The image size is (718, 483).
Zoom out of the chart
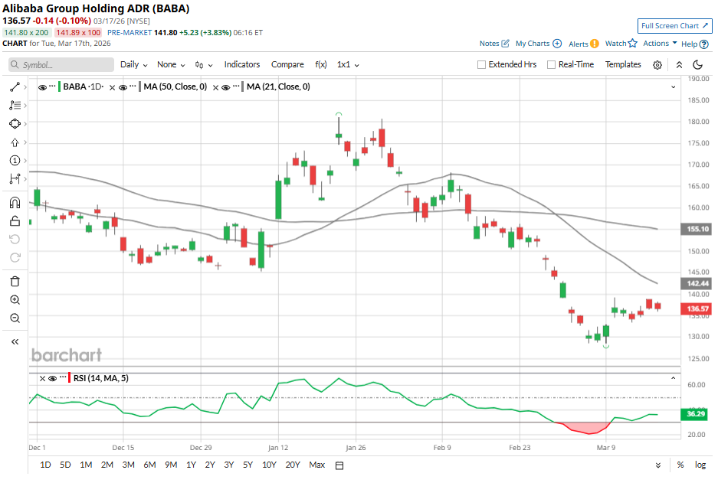tap(15, 318)
